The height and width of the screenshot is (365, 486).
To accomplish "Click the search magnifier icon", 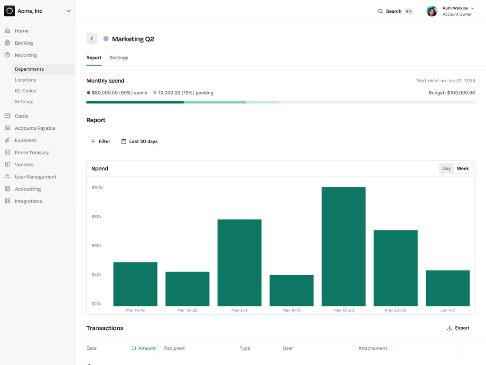I will tap(380, 11).
